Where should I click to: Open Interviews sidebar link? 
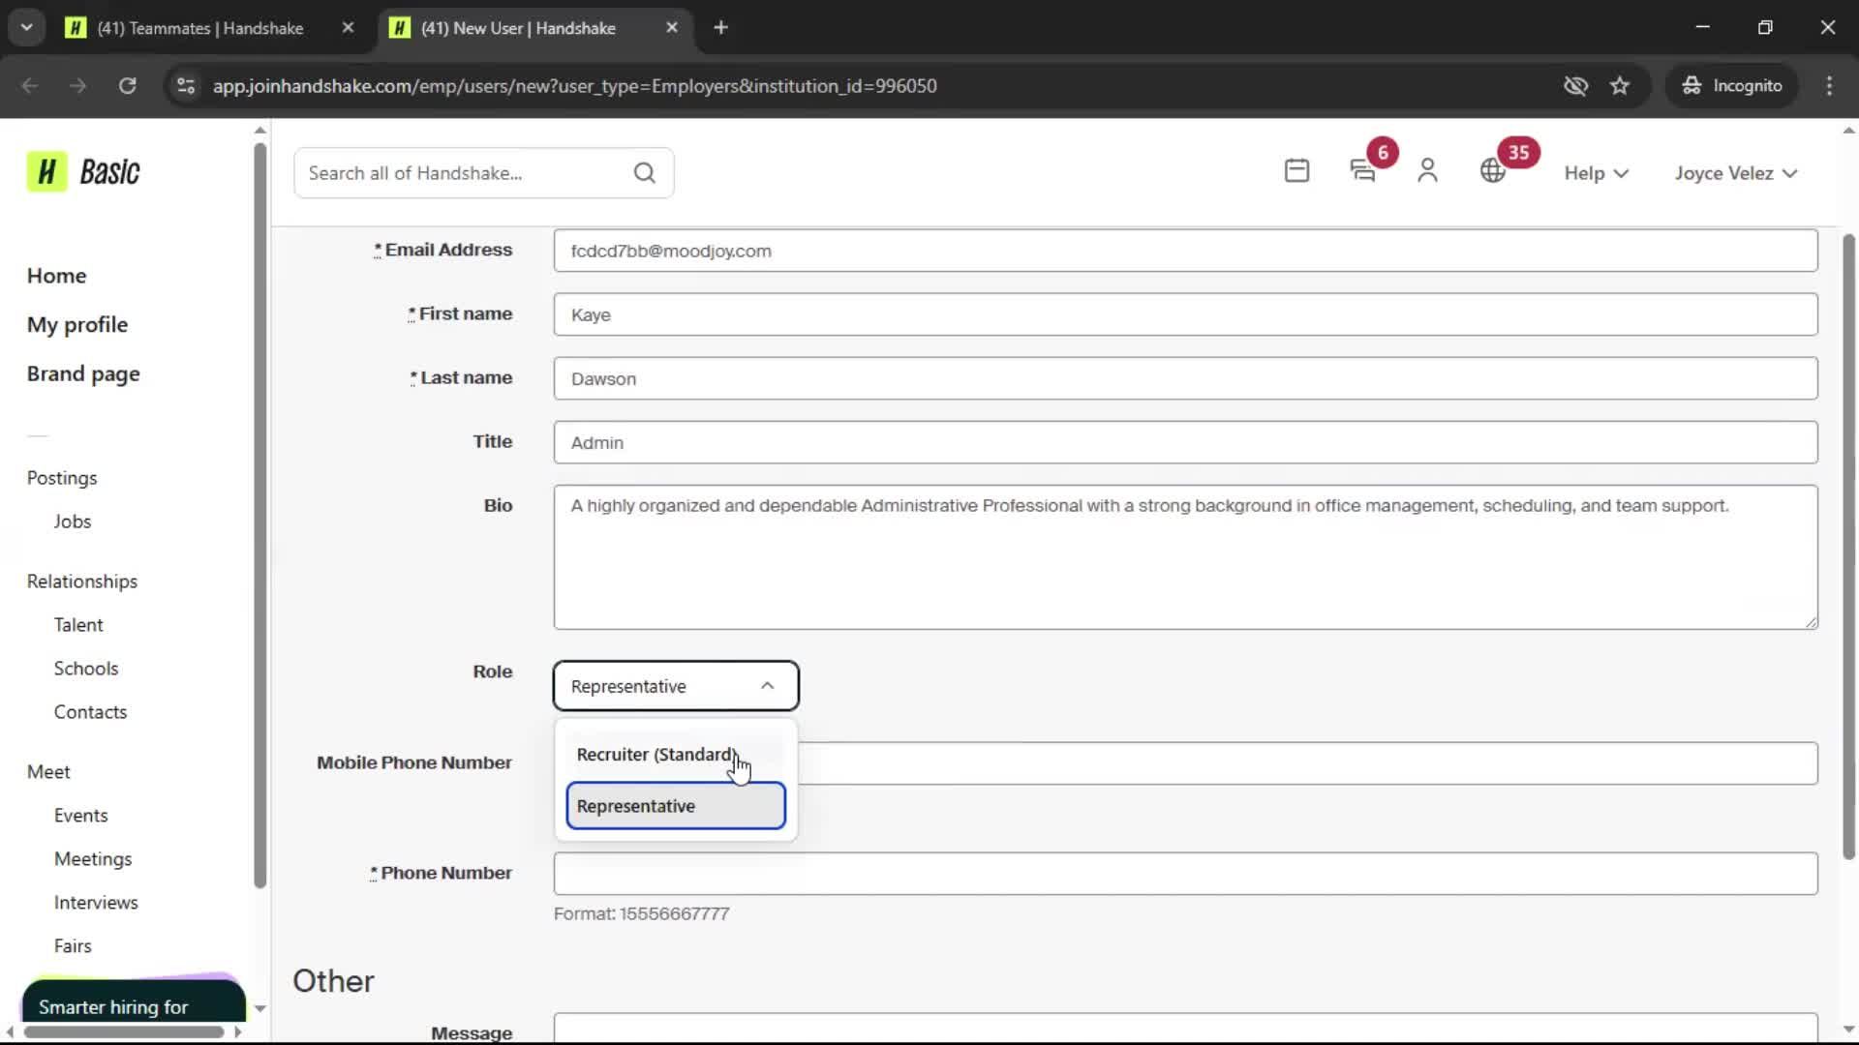click(x=96, y=903)
